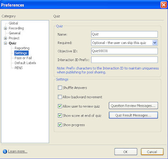Expand the Project category node
168x159 pixels.
click(x=5, y=38)
